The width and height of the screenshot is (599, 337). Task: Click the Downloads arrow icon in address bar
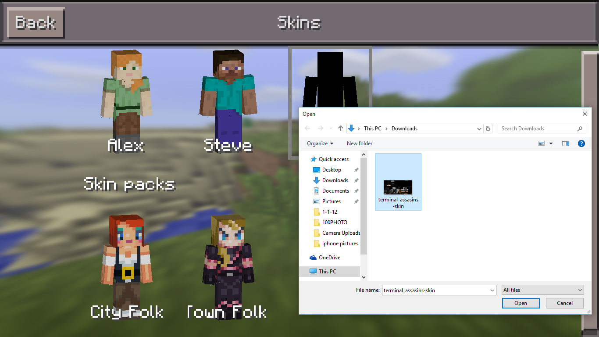pos(351,129)
